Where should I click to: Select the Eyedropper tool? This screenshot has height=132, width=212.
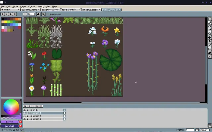210,30
